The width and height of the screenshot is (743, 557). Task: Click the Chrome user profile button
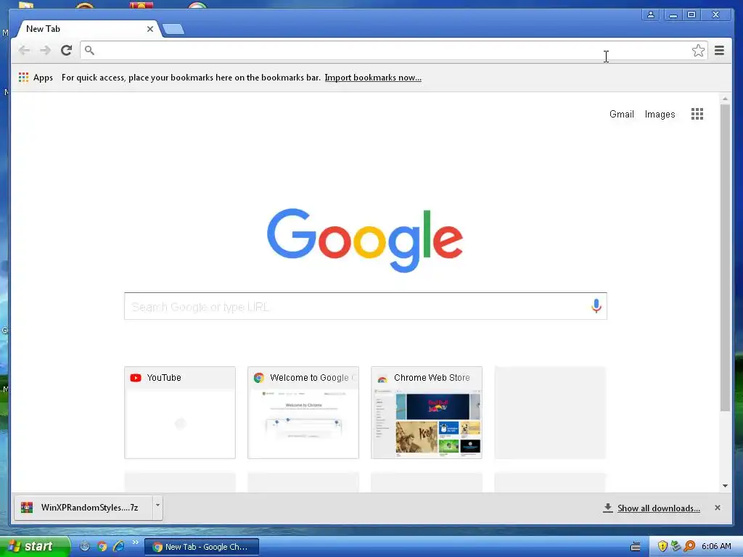pos(651,15)
